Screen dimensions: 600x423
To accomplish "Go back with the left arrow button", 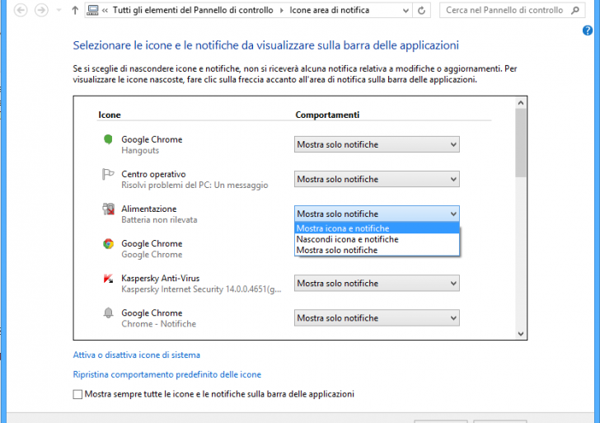I will pos(21,11).
